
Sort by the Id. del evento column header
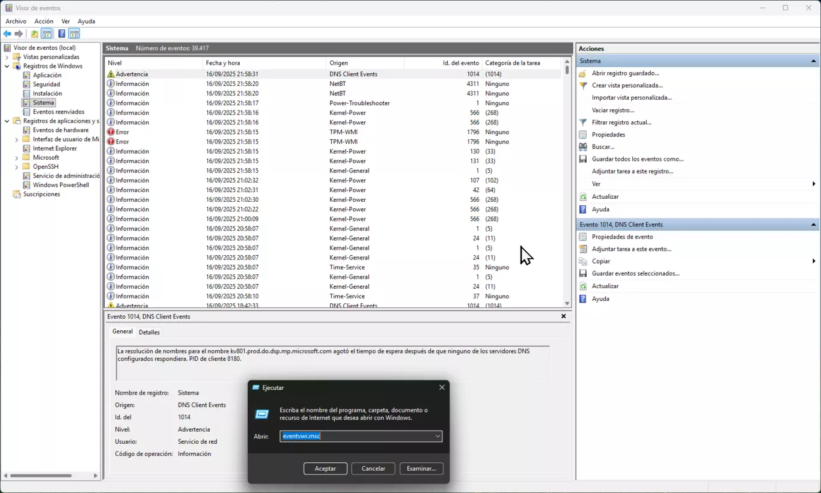[443, 62]
